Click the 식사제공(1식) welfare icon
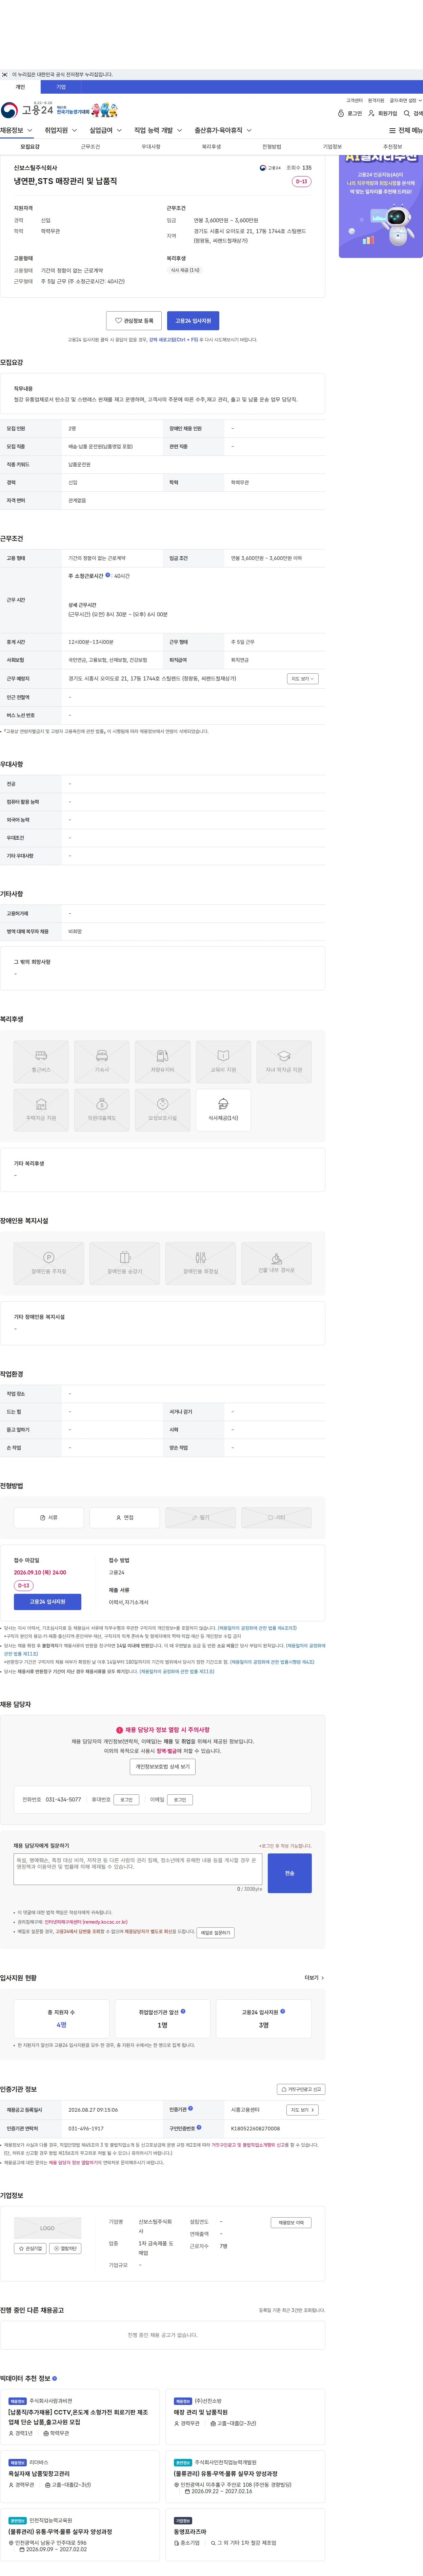The image size is (423, 2576). tap(223, 1110)
